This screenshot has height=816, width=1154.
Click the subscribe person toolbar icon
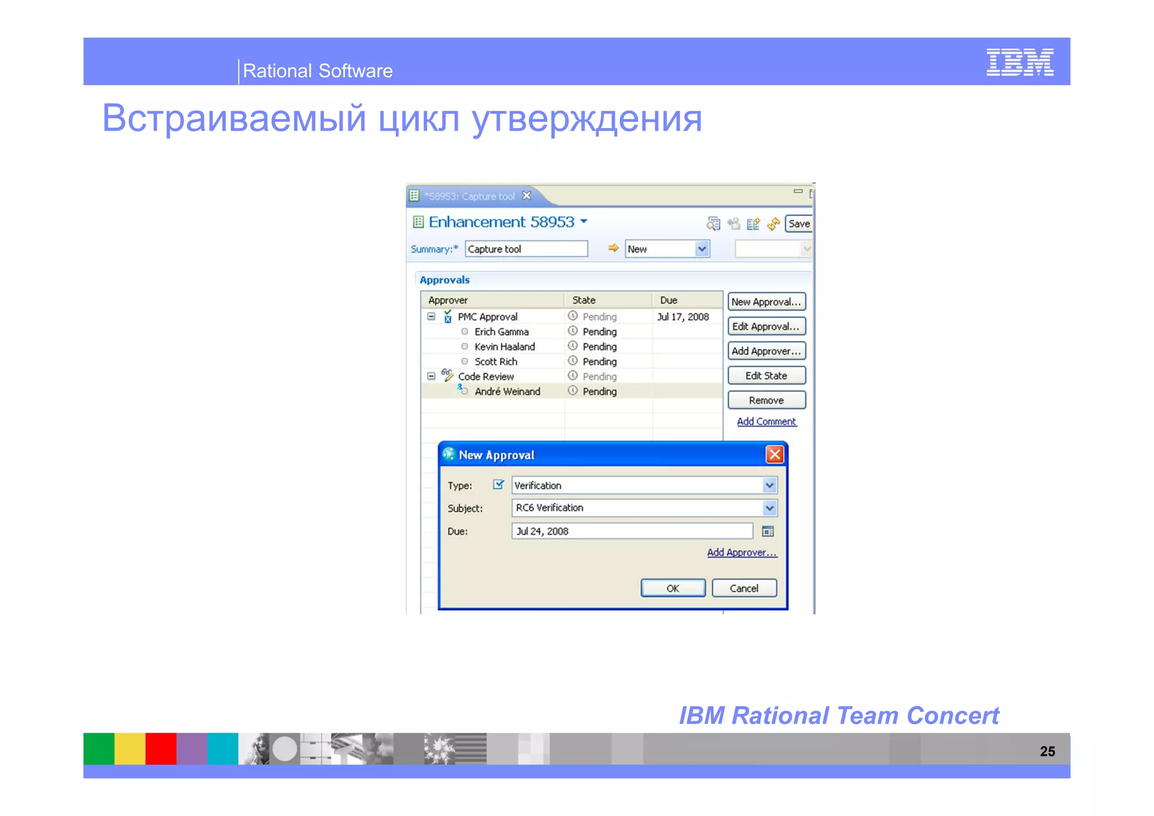(x=733, y=224)
